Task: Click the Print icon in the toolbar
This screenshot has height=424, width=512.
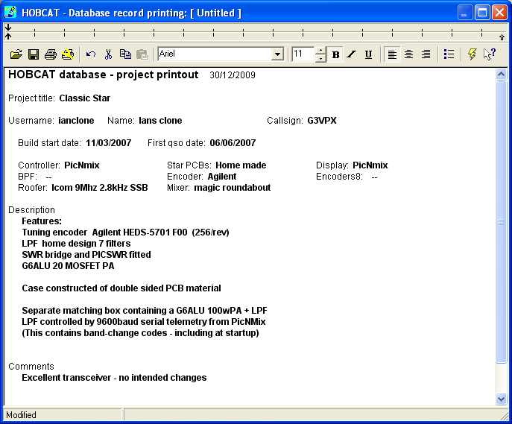Action: click(x=50, y=54)
